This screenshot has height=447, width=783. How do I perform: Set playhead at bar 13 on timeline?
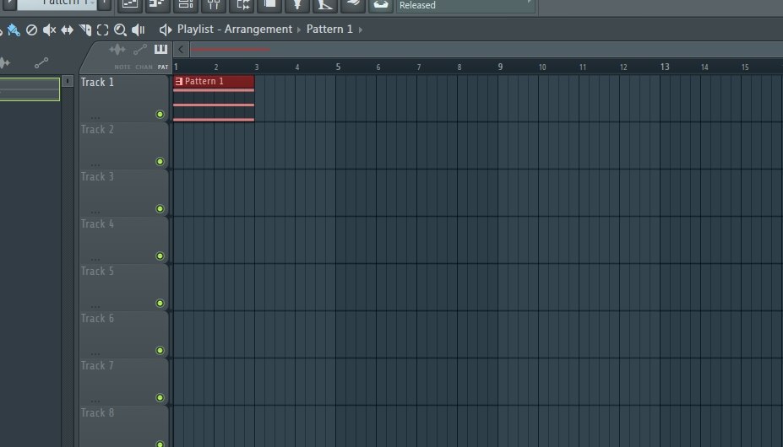pos(665,67)
